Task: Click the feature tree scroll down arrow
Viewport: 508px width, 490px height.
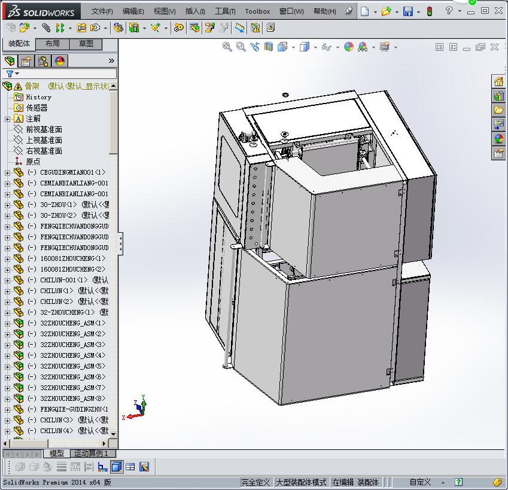Action: point(114,434)
